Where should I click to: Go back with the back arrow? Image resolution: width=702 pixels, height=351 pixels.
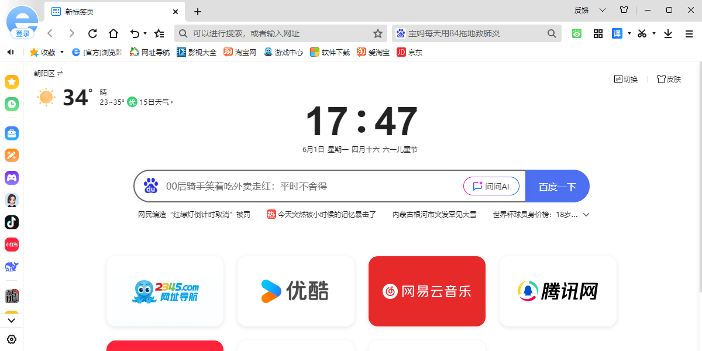(50, 33)
